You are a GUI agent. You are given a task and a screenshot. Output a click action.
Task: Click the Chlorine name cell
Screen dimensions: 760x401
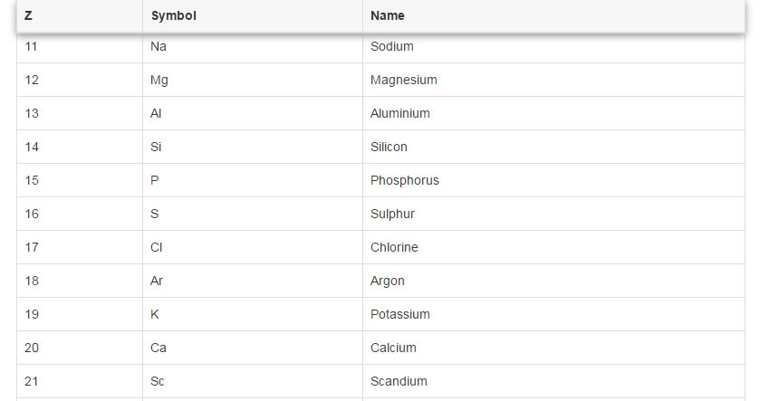pyautogui.click(x=554, y=247)
